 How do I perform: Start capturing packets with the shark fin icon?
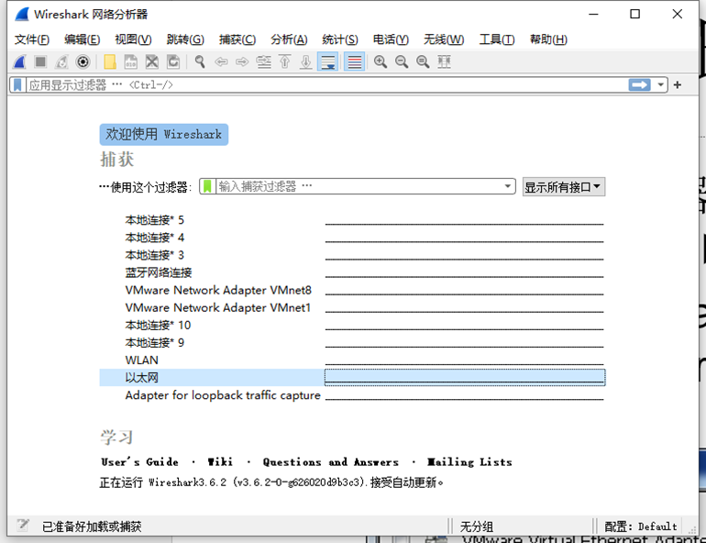click(20, 61)
